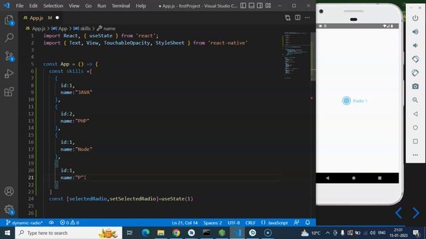Rotate emulator right
This screenshot has width=426, height=239.
415,72
